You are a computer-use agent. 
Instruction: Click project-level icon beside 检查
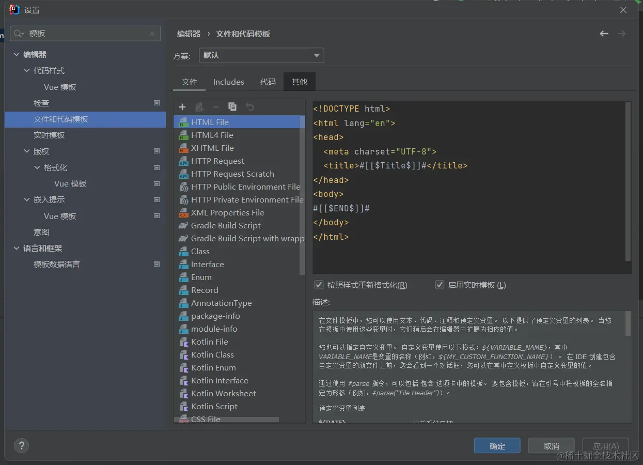click(157, 103)
